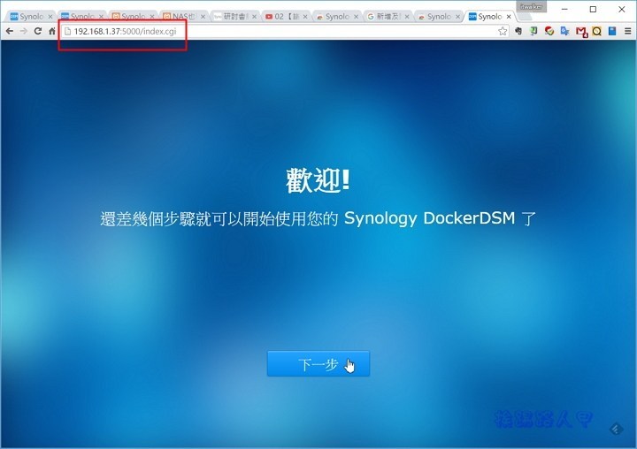Close the YouTube 02【 tab
Screen dimensions: 637x449
point(305,17)
